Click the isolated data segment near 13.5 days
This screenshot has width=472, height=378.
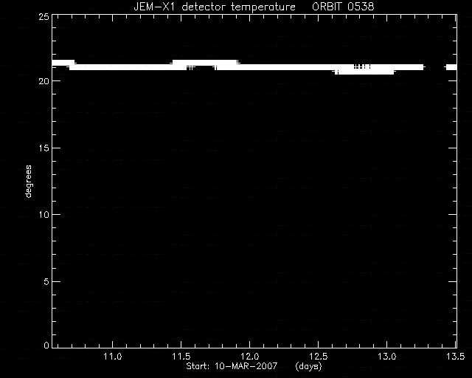[451, 67]
